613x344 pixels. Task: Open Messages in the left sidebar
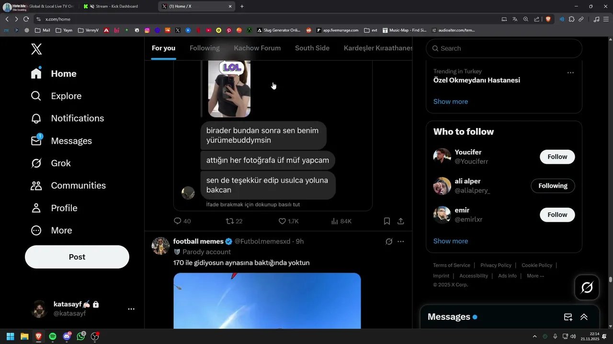[61, 141]
